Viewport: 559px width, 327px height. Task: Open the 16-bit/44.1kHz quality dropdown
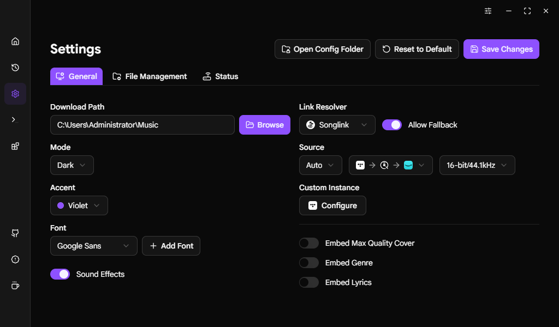click(x=477, y=165)
